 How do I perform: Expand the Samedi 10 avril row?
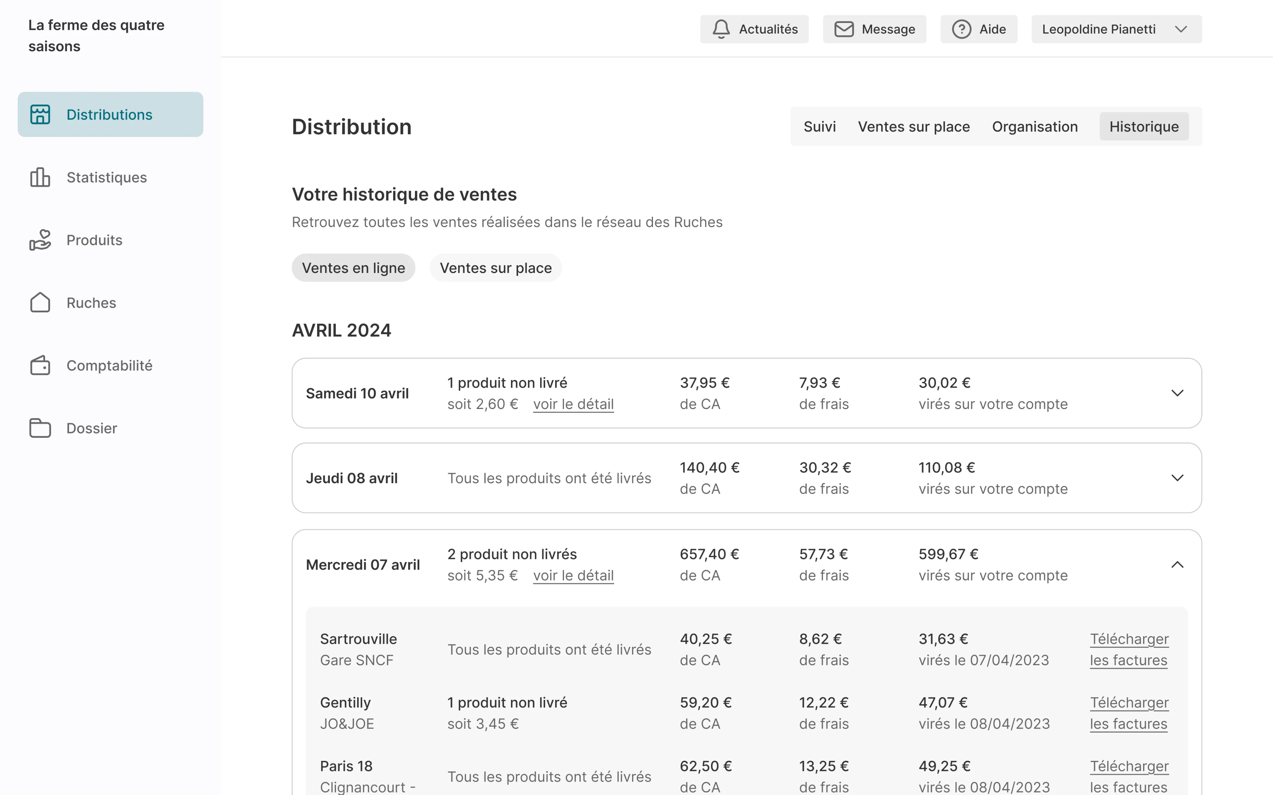[1177, 393]
